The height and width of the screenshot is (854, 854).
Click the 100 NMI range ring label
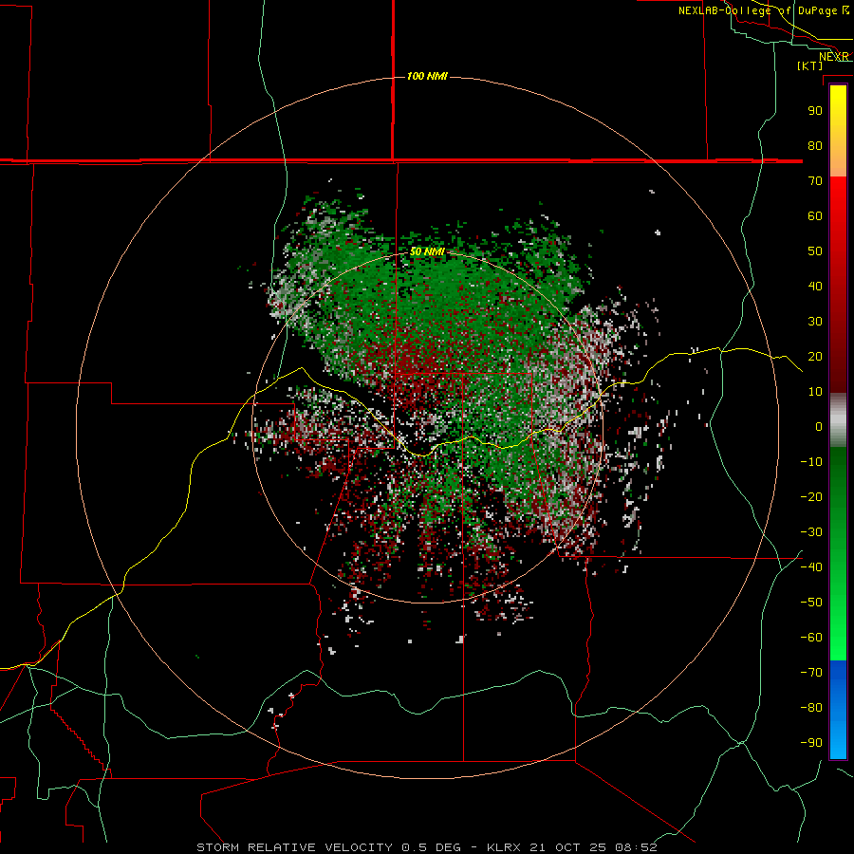coord(427,76)
